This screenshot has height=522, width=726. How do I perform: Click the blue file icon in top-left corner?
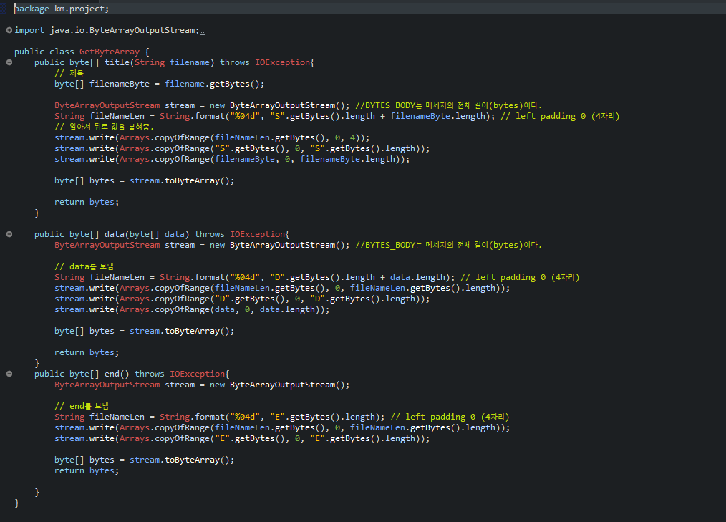coord(5,7)
